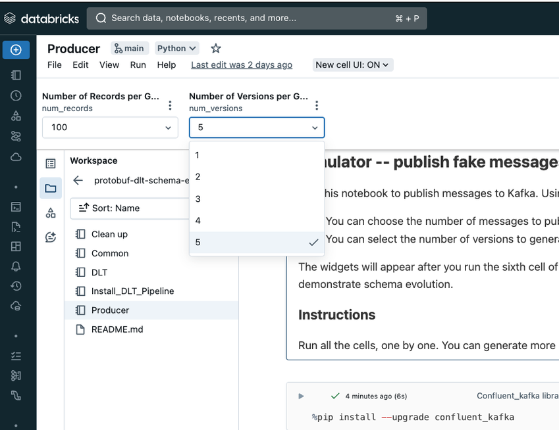Open the DLT notebook
This screenshot has height=430, width=559.
point(151,272)
